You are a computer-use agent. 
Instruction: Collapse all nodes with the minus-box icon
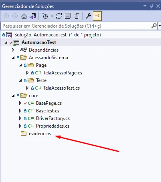tap(68, 16)
